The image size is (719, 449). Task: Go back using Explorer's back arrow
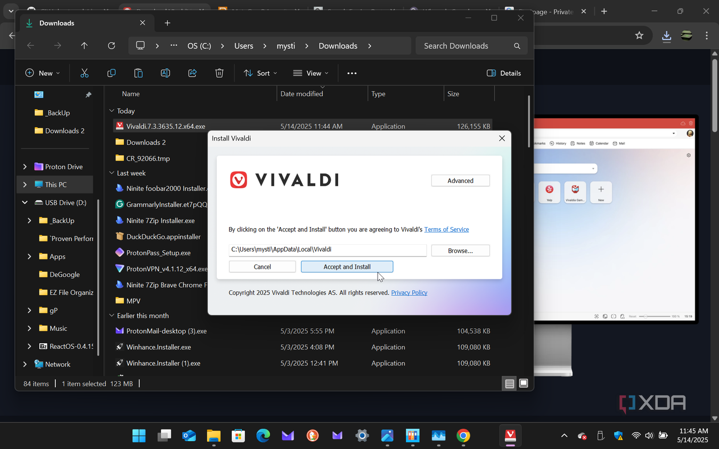[x=31, y=46]
